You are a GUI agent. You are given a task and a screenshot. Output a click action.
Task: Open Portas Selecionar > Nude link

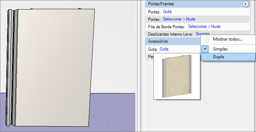[x=179, y=19]
